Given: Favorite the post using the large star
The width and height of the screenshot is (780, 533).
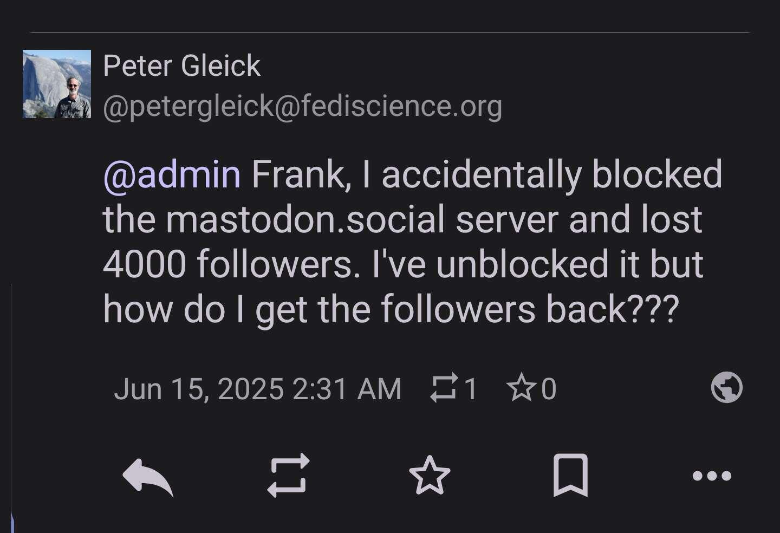Looking at the screenshot, I should coord(430,476).
